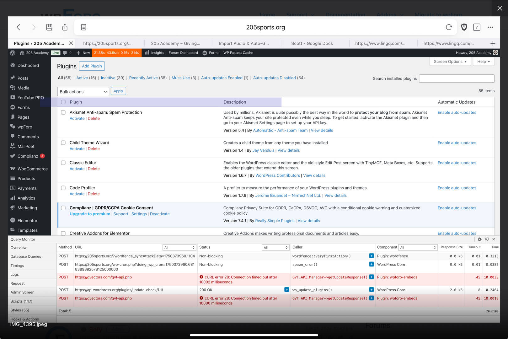Open WooCommerce in the sidebar
This screenshot has height=339, width=508.
[x=33, y=169]
